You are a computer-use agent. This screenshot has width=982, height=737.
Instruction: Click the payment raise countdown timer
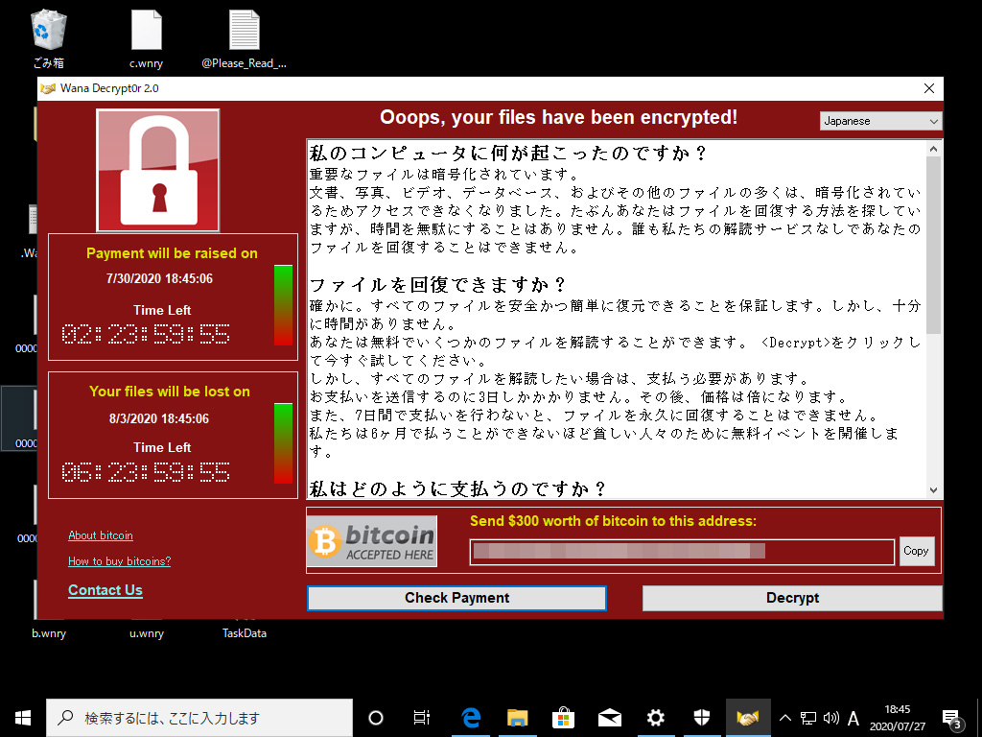tap(146, 334)
